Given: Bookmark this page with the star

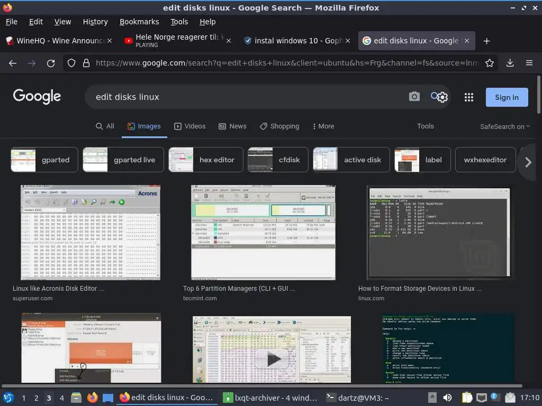Looking at the screenshot, I should pyautogui.click(x=490, y=63).
